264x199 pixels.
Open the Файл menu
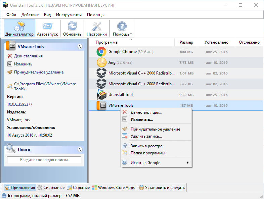point(11,15)
